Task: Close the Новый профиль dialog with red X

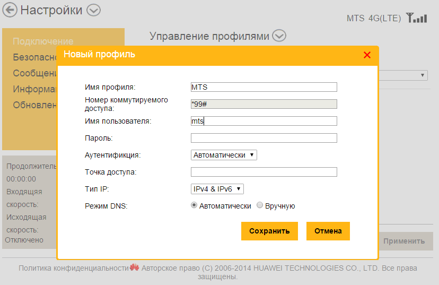Action: point(367,55)
